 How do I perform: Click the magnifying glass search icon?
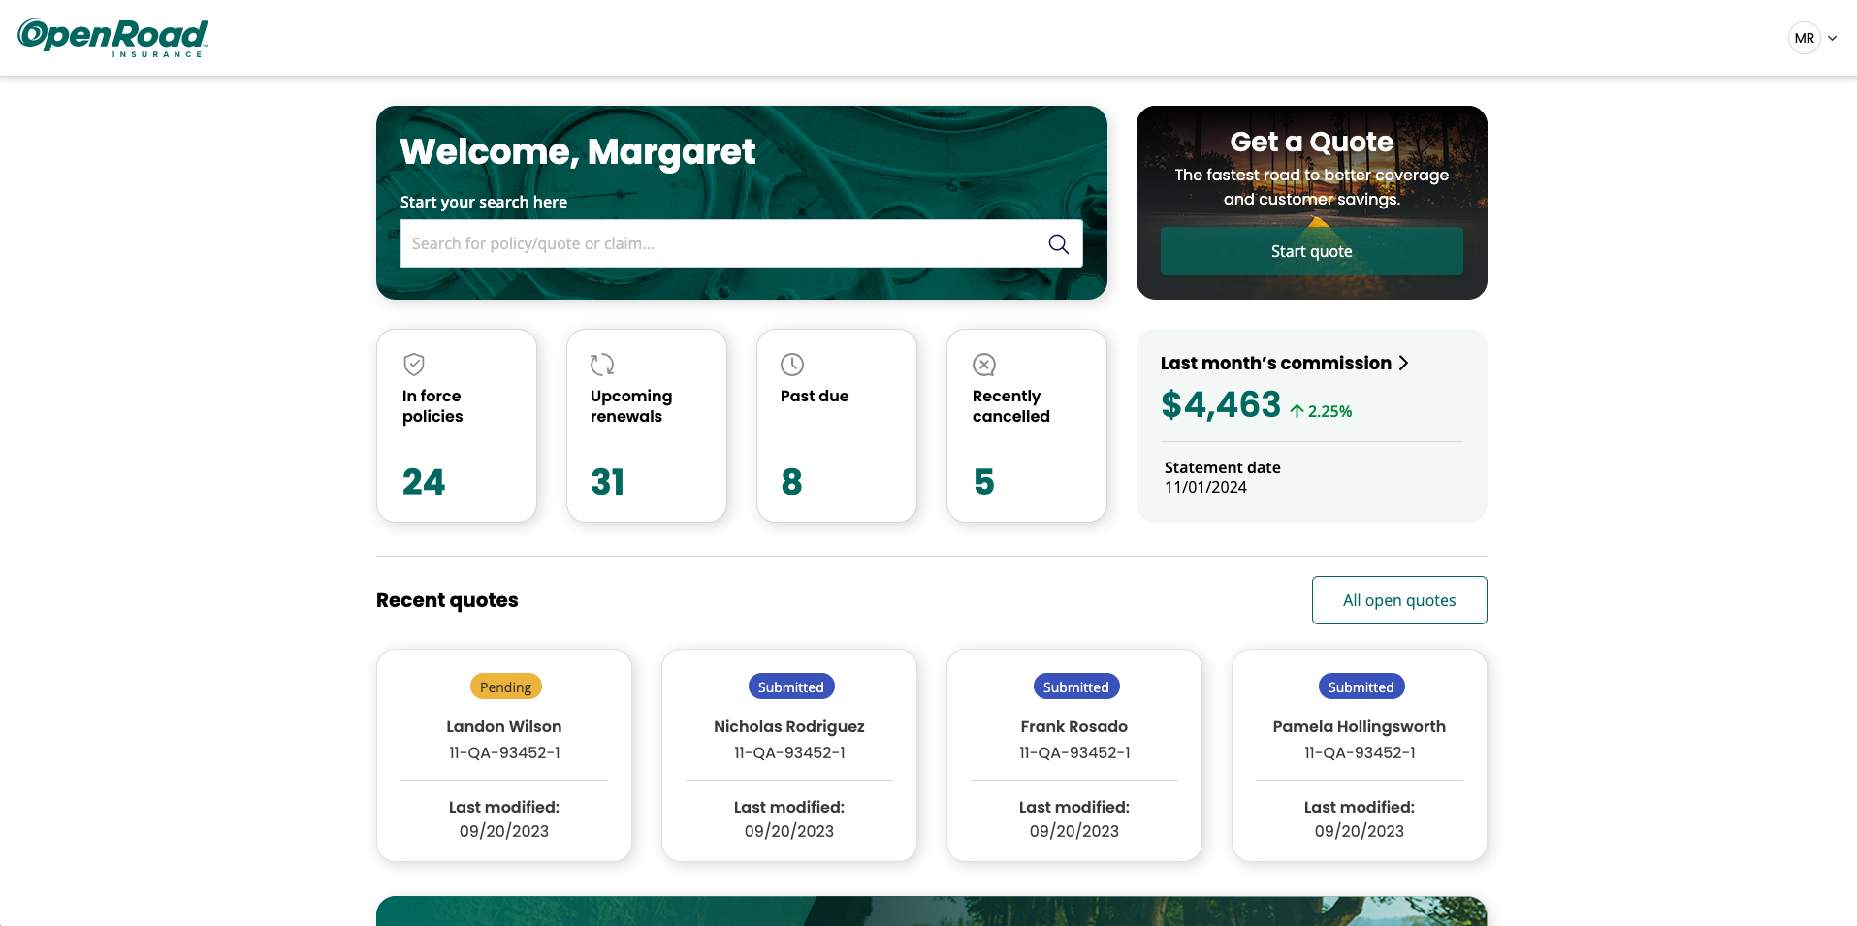pos(1058,244)
